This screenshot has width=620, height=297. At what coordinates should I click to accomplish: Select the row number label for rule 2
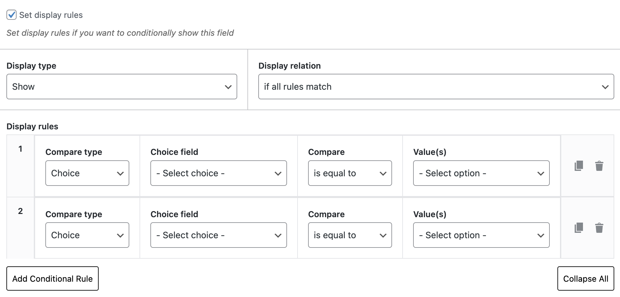20,210
